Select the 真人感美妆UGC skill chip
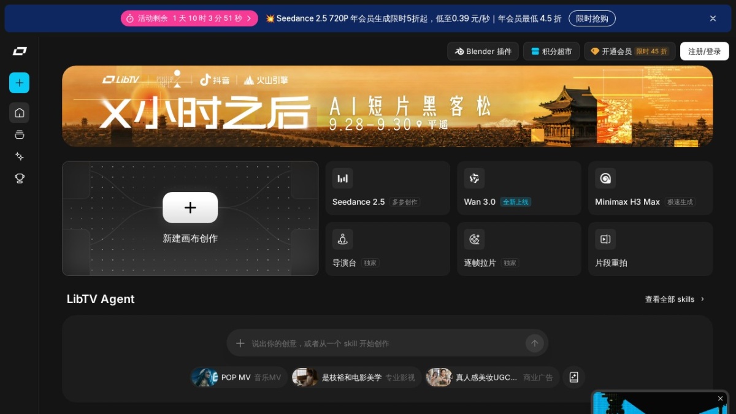 click(x=492, y=377)
